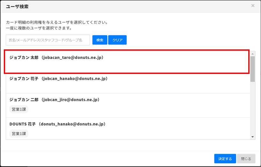Click the 営業1課 tag under DOUNTS 花子
The image size is (261, 167).
pos(19,134)
